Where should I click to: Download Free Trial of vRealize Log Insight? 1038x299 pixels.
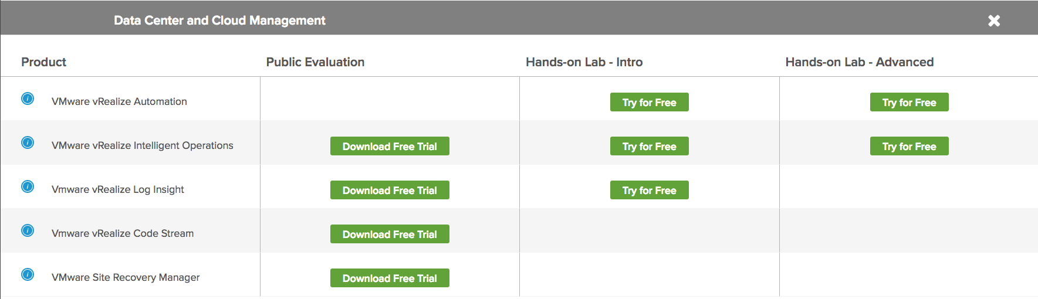(390, 190)
